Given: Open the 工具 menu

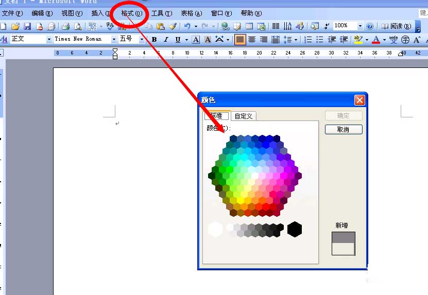Looking at the screenshot, I should [x=162, y=13].
